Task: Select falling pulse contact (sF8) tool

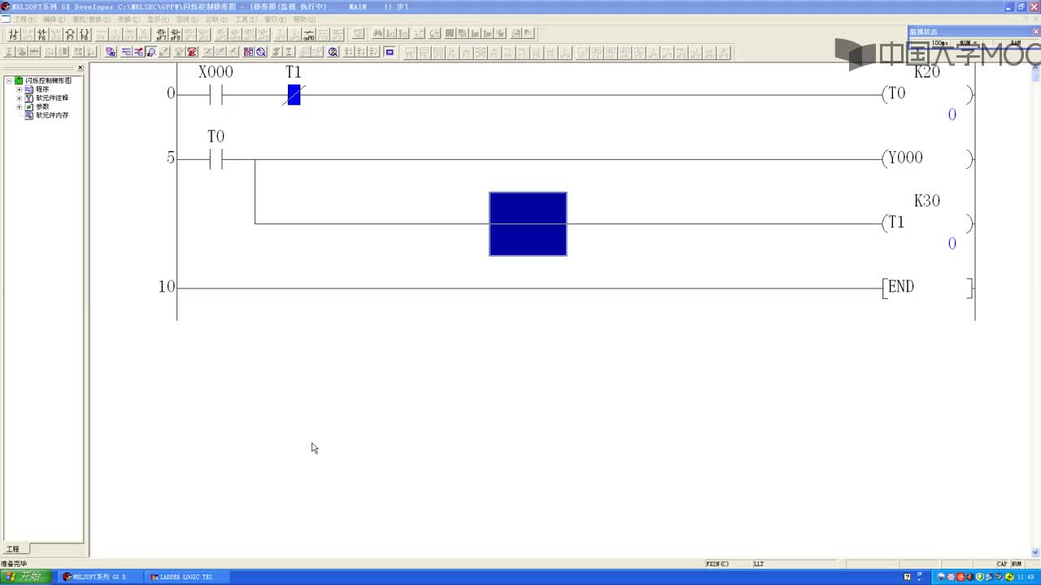Action: pyautogui.click(x=176, y=34)
